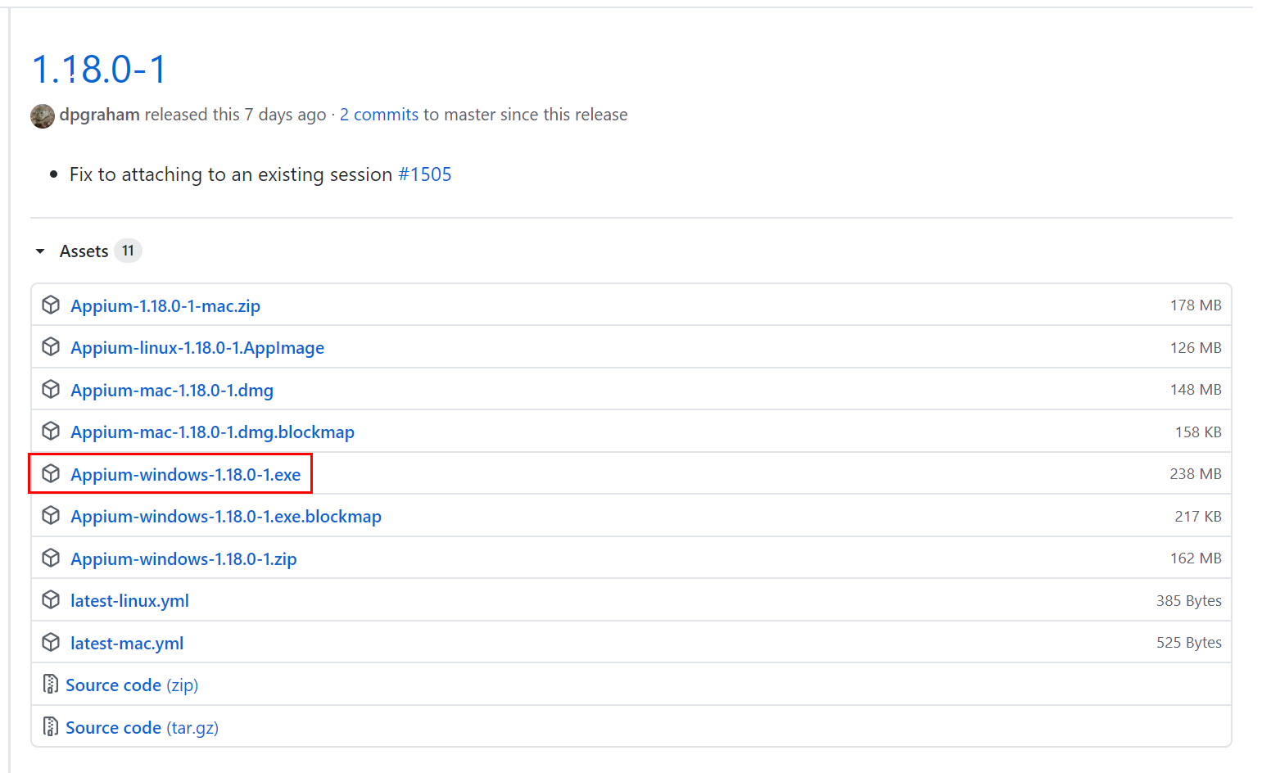Download Appium-windows-1.18.0-1.exe.blockmap
Image resolution: width=1271 pixels, height=773 pixels.
pos(226,517)
